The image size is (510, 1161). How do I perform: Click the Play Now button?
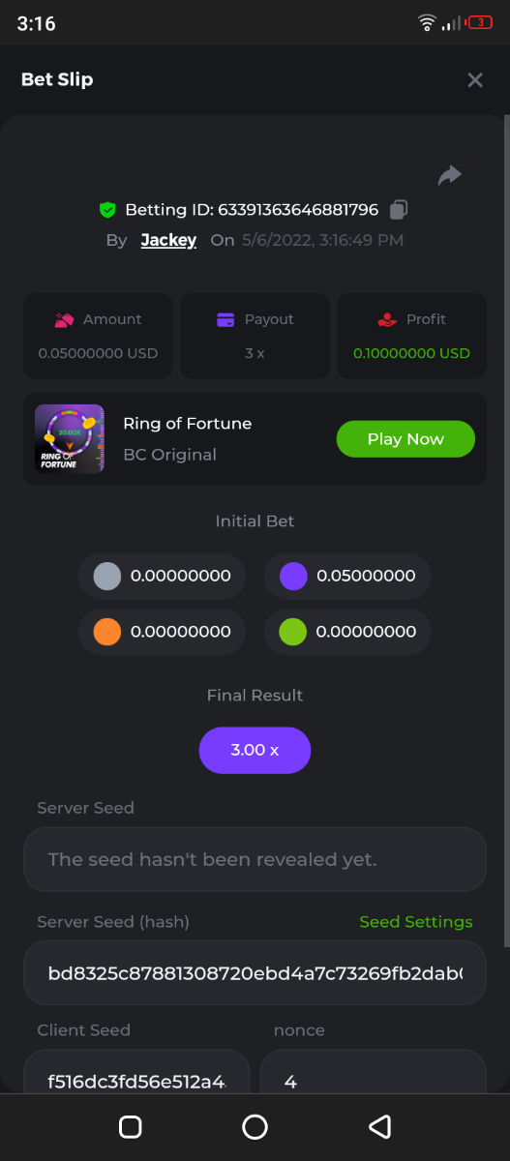[405, 439]
